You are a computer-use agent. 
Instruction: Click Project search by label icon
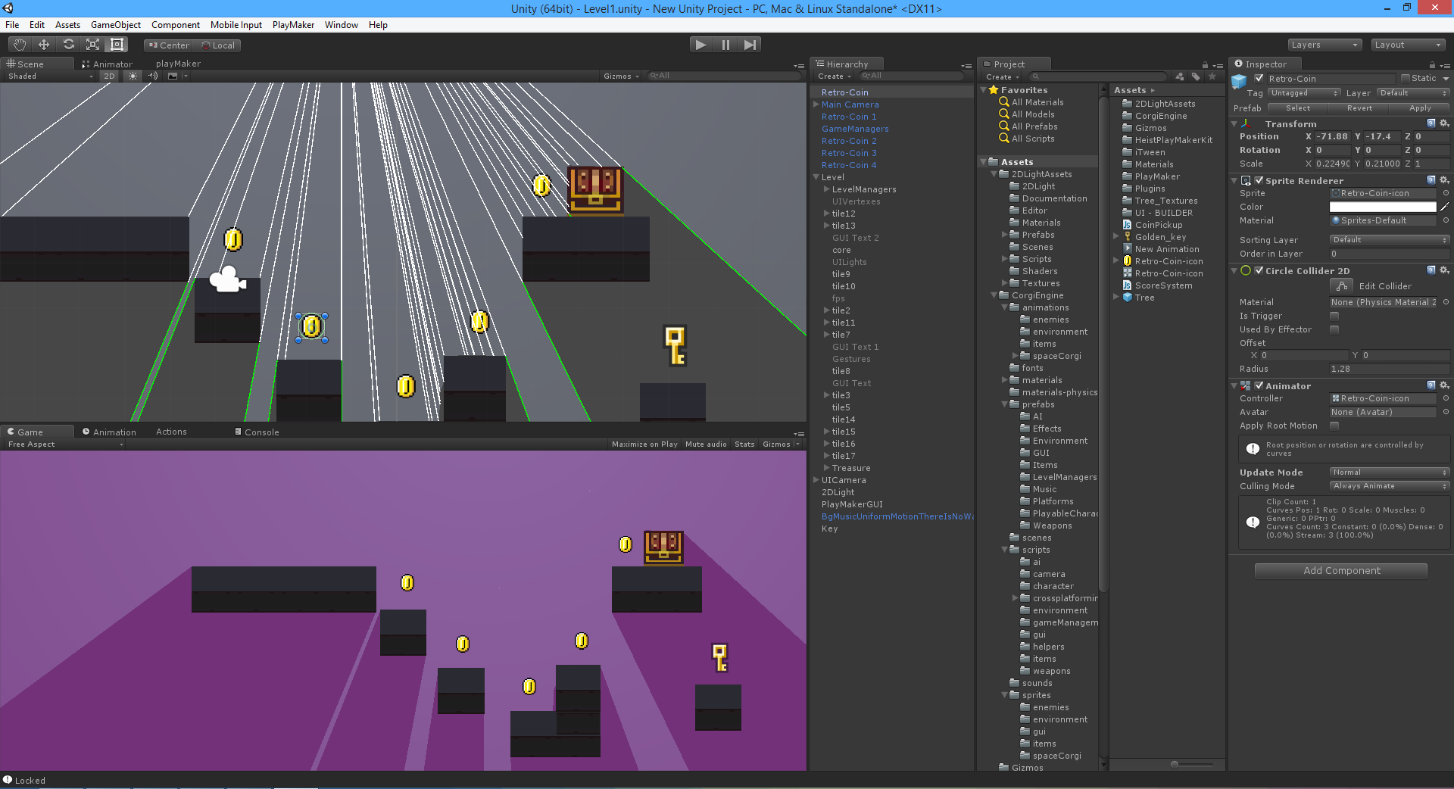(x=1196, y=76)
